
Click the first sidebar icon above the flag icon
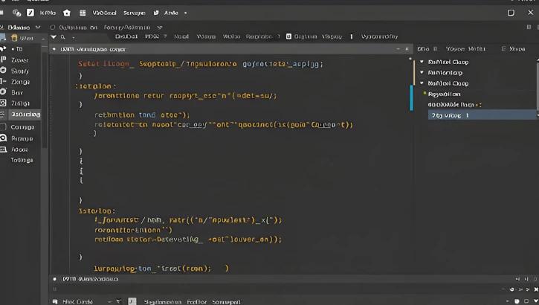coord(3,49)
